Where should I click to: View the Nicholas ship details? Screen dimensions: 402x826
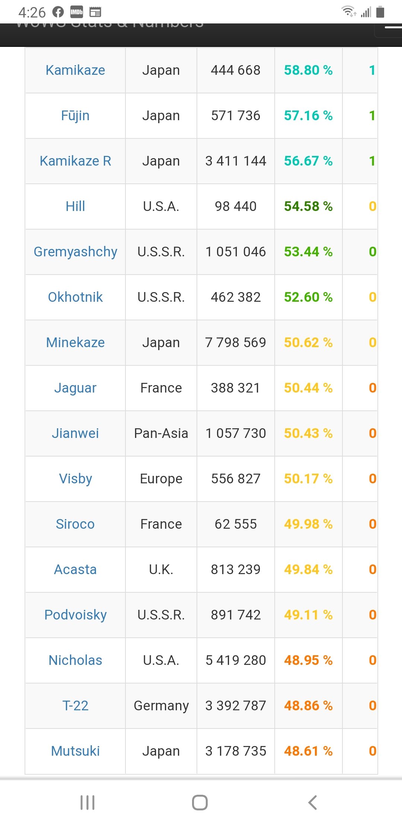pos(75,660)
